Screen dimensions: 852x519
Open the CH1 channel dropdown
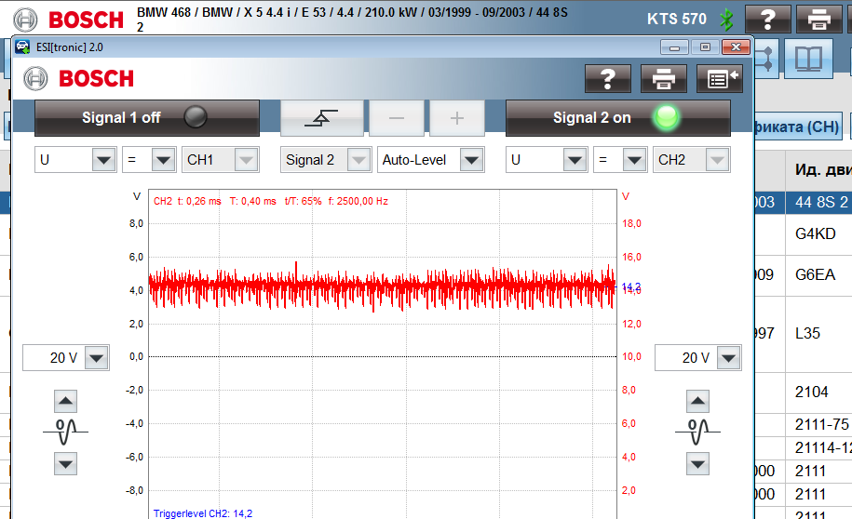(x=220, y=160)
